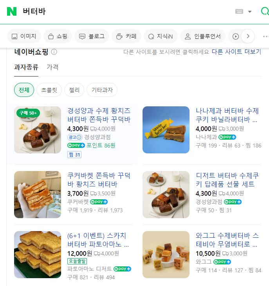
Task: Open the 지식iN search category
Action: point(161,36)
